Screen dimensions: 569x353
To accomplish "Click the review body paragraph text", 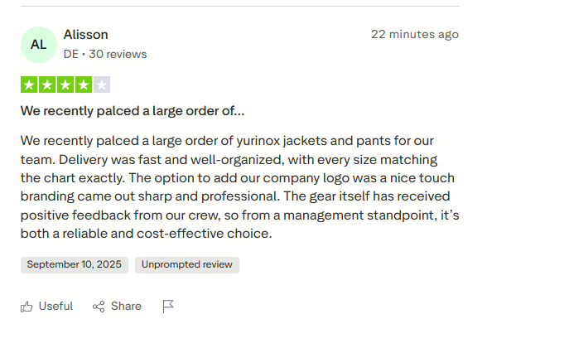I will click(240, 187).
